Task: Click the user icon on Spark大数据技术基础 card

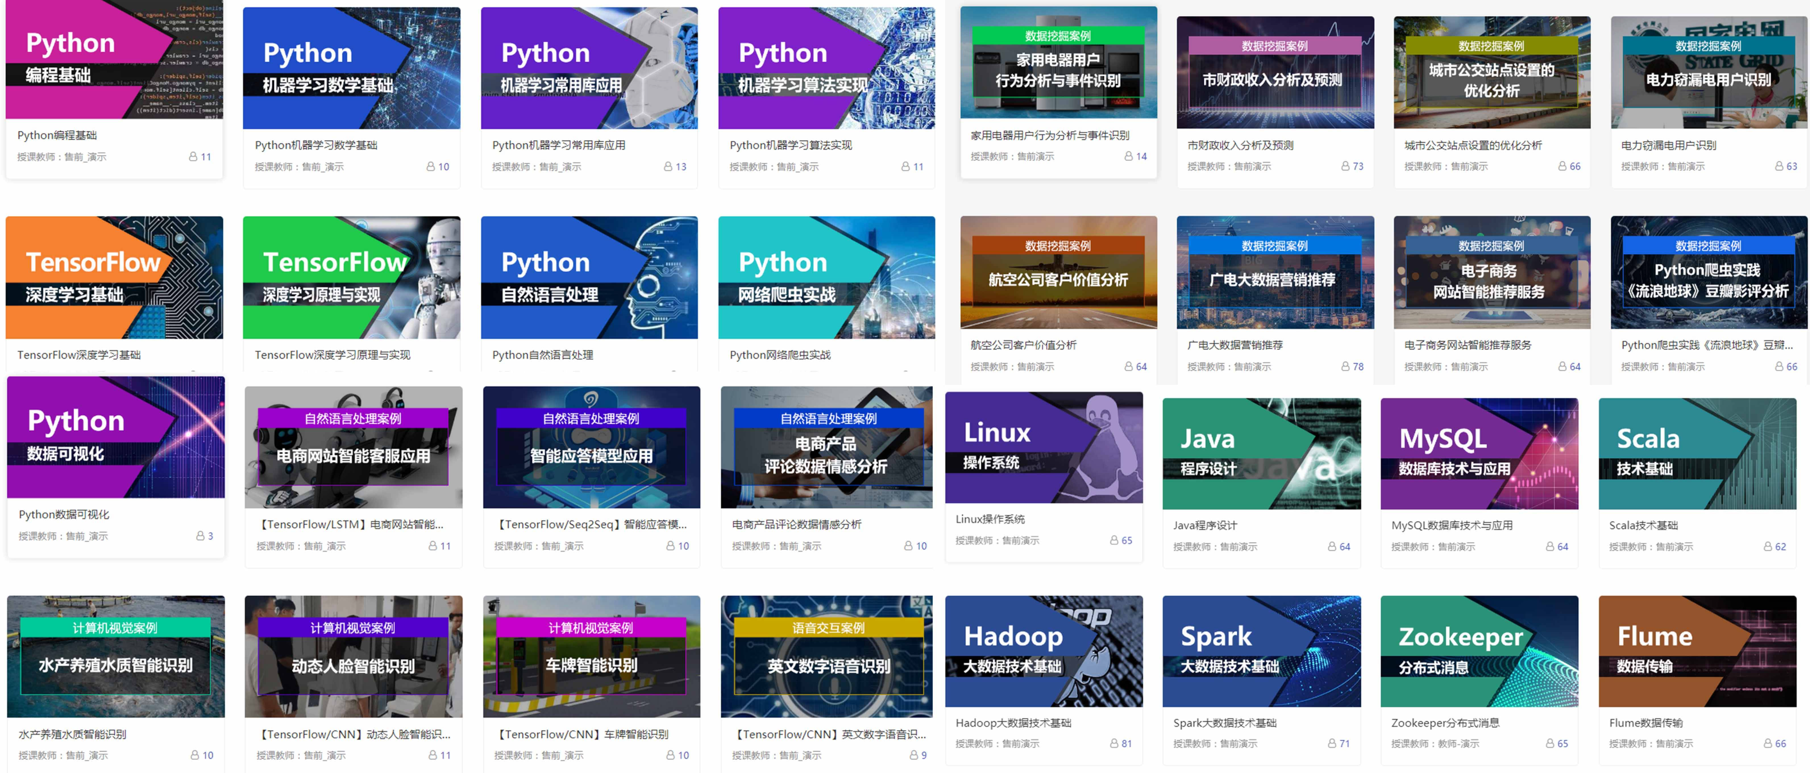Action: pos(1331,743)
